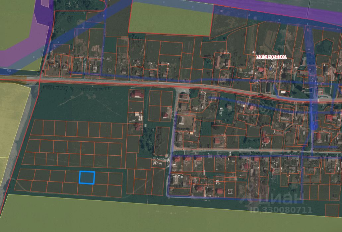Select the light green field outlined in red
The width and height of the screenshot is (342, 232).
tap(171, 19)
